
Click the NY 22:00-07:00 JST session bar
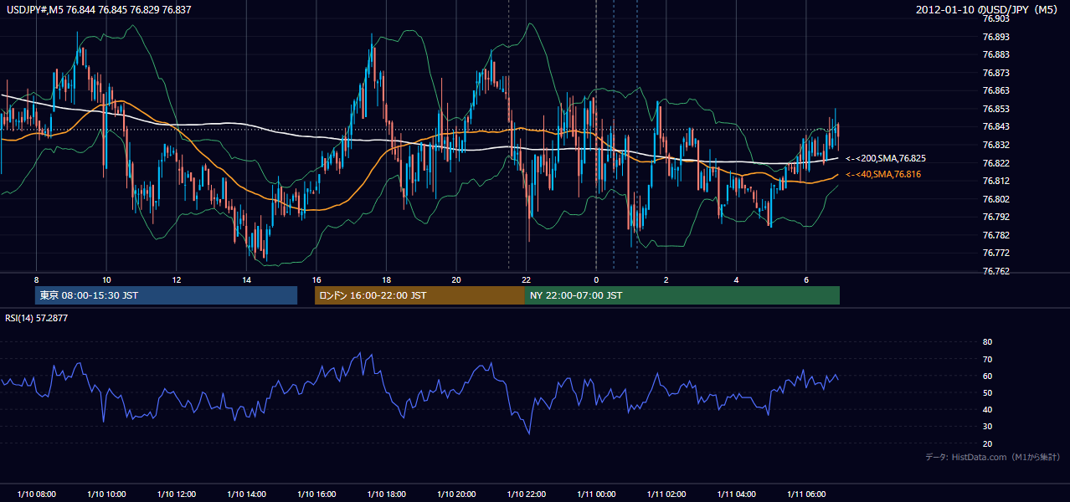point(682,295)
